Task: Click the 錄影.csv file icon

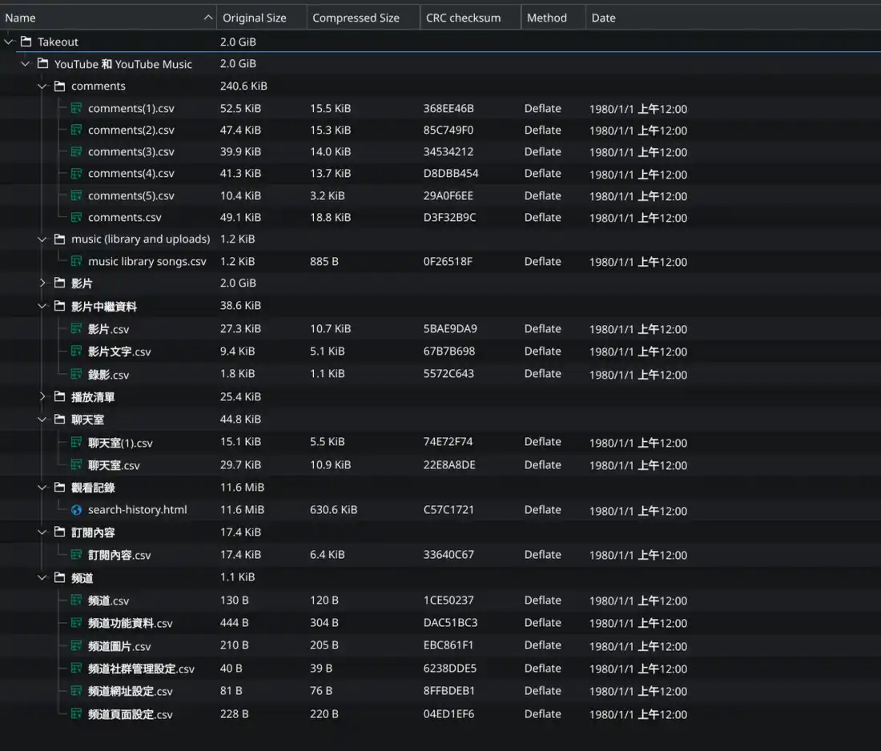Action: [x=76, y=374]
